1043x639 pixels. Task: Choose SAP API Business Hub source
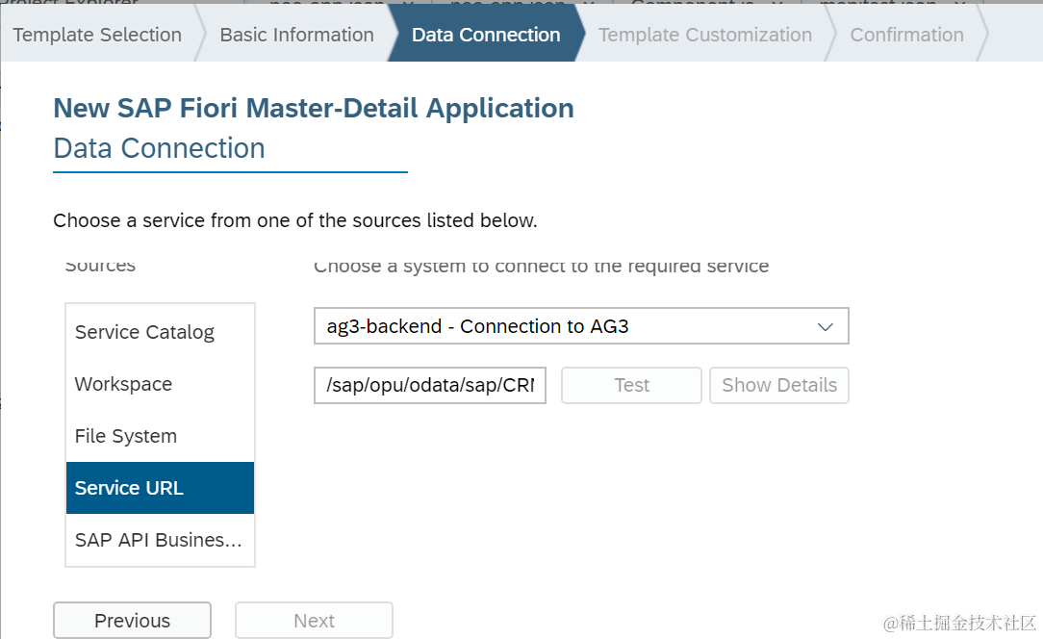[160, 540]
